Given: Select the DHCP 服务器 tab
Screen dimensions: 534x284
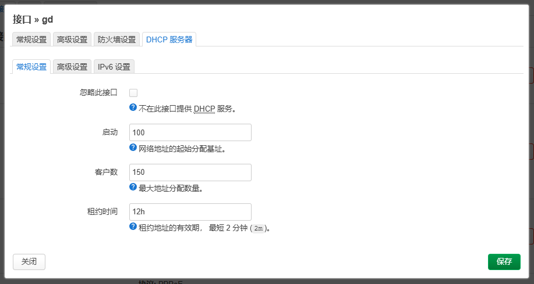Looking at the screenshot, I should click(x=169, y=39).
